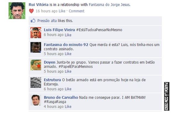Open Luis Filipe Vieira's avatar thumbnail

tap(36, 32)
